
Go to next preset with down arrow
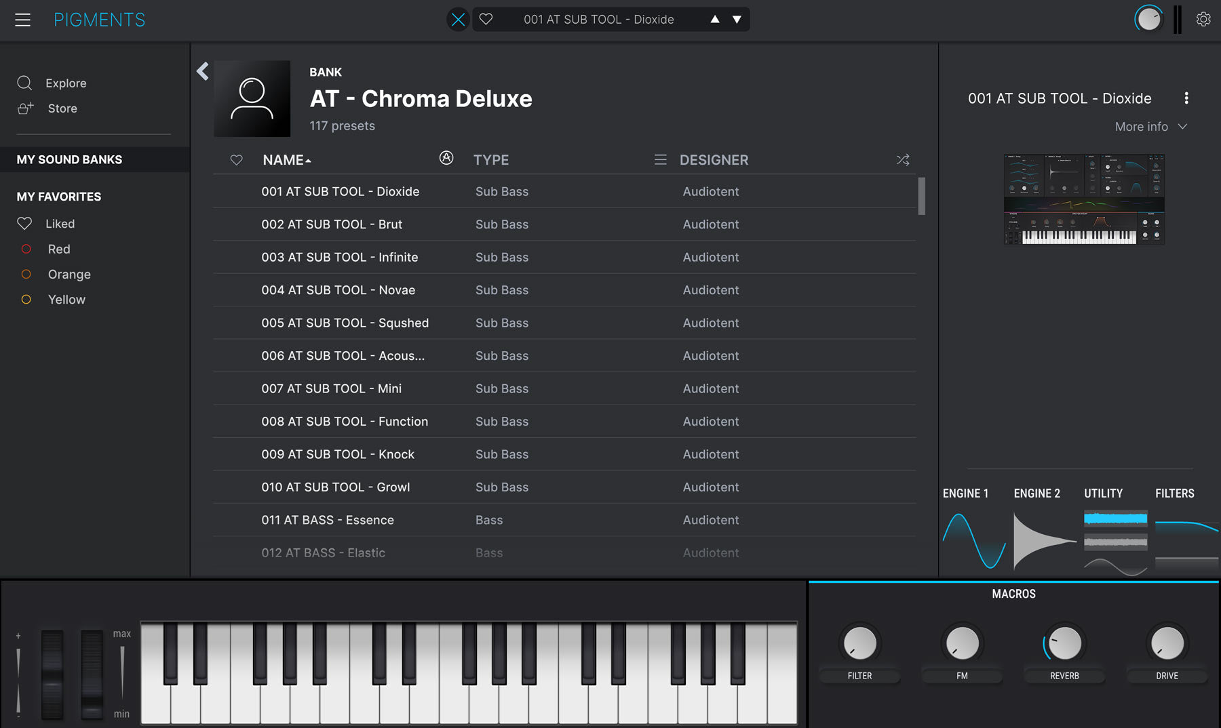(737, 20)
